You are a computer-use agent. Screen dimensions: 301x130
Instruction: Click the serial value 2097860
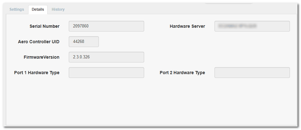[80, 26]
